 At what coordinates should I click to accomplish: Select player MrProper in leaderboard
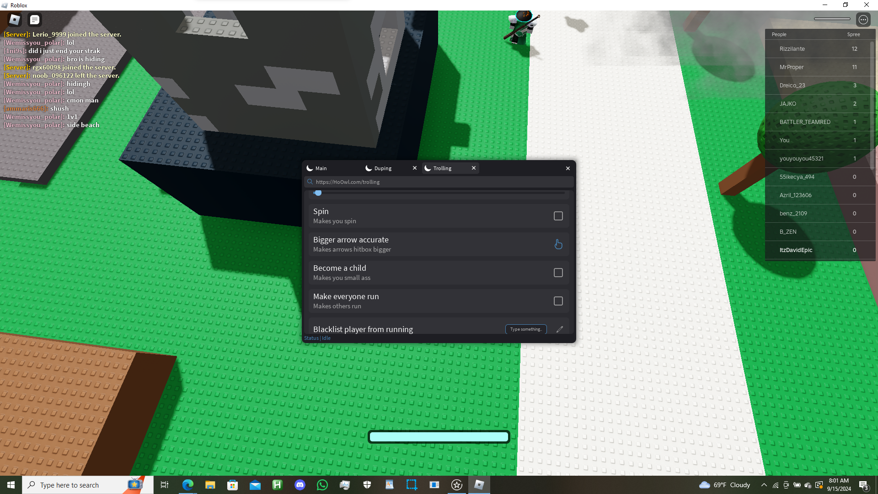pos(818,67)
